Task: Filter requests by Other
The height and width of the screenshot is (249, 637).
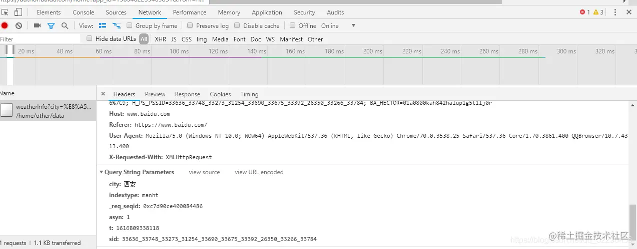Action: [x=315, y=39]
